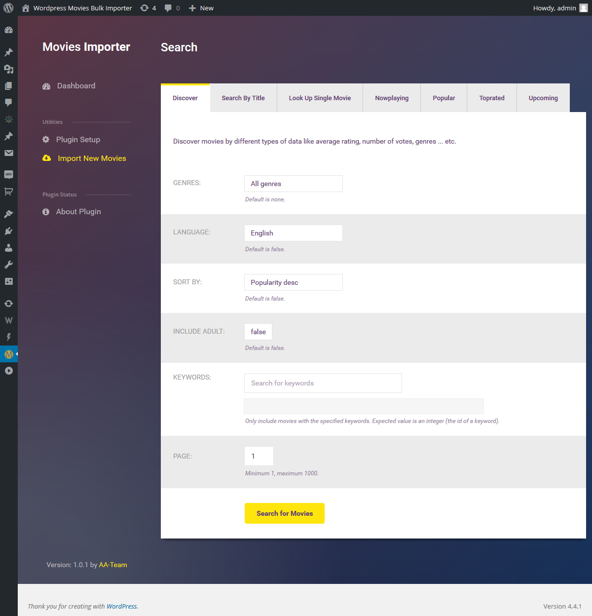Select the Movies Importer M icon
Screen dimensions: 592x616
tap(8, 354)
